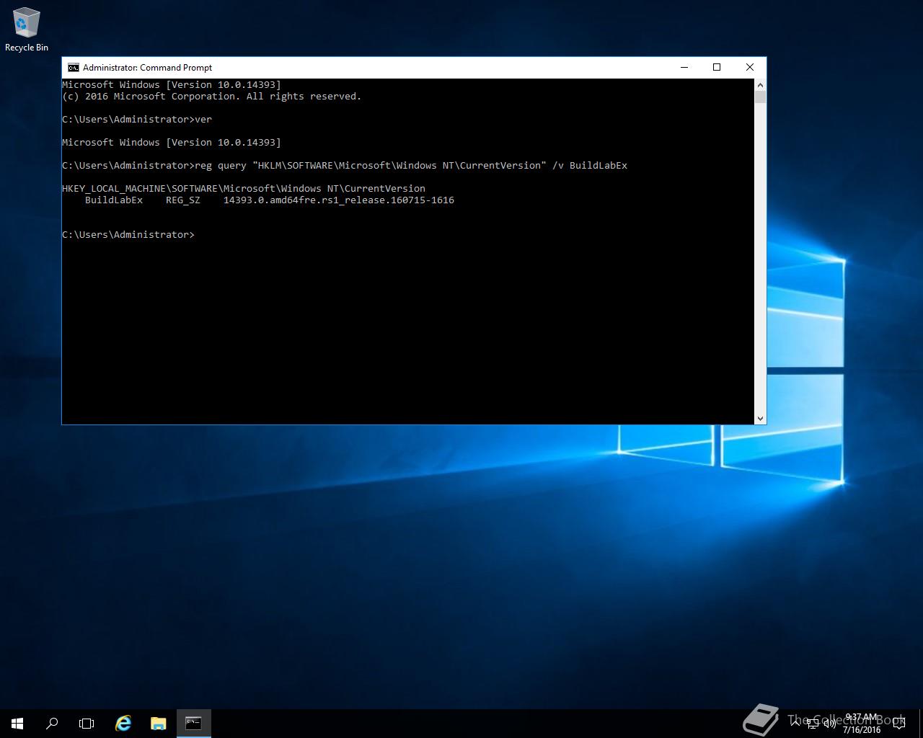Open the volume control tray icon
923x738 pixels.
829,724
